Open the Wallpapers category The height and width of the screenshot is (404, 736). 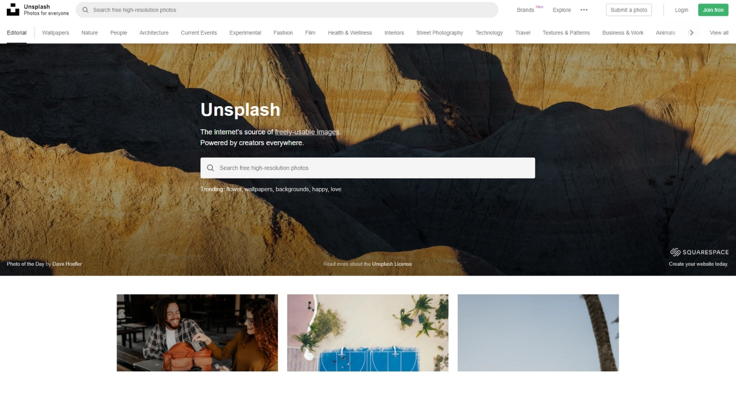(x=55, y=33)
